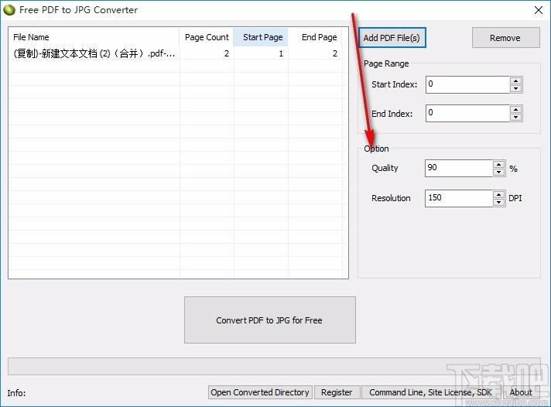Viewport: 551px width, 407px height.
Task: Start Convert PDF to JPG for Free
Action: (269, 320)
